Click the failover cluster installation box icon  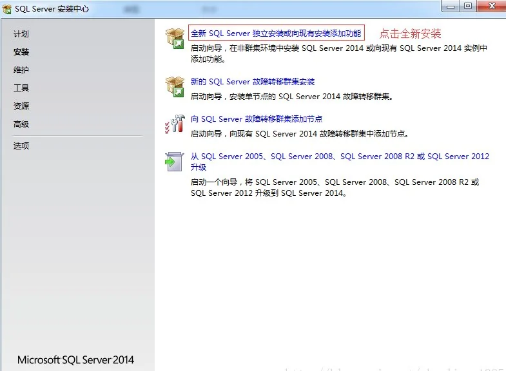click(x=175, y=87)
